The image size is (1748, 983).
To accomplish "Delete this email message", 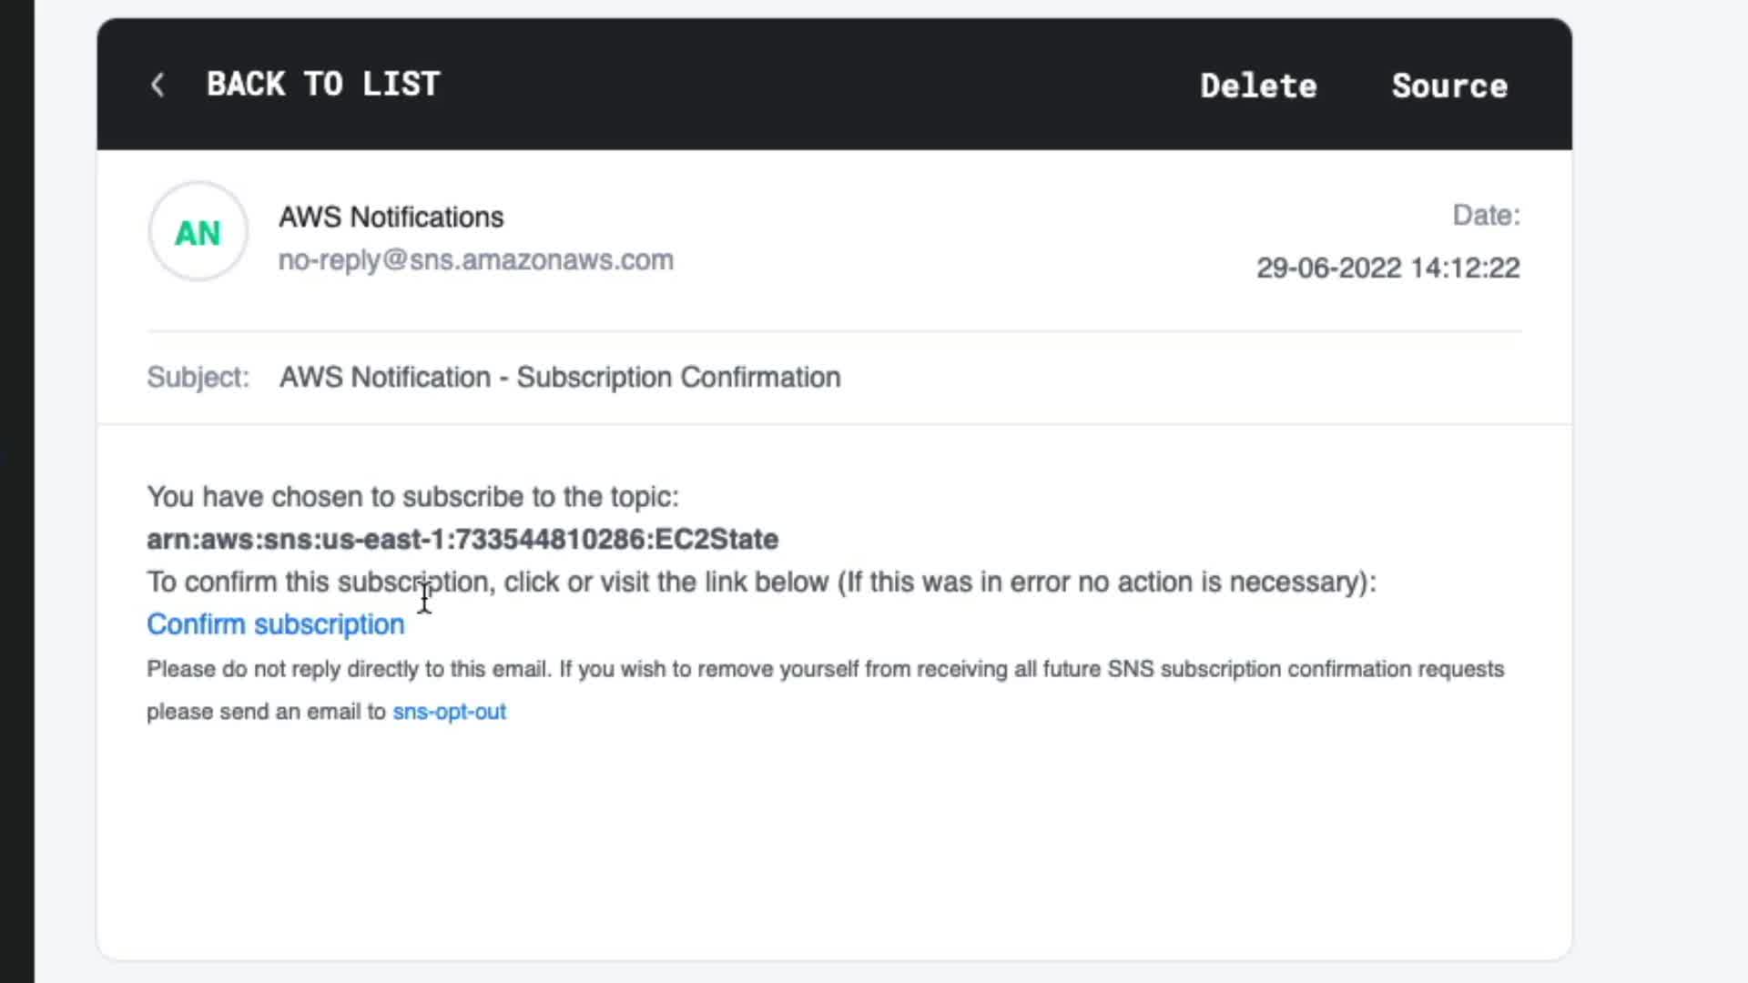I will coord(1258,86).
